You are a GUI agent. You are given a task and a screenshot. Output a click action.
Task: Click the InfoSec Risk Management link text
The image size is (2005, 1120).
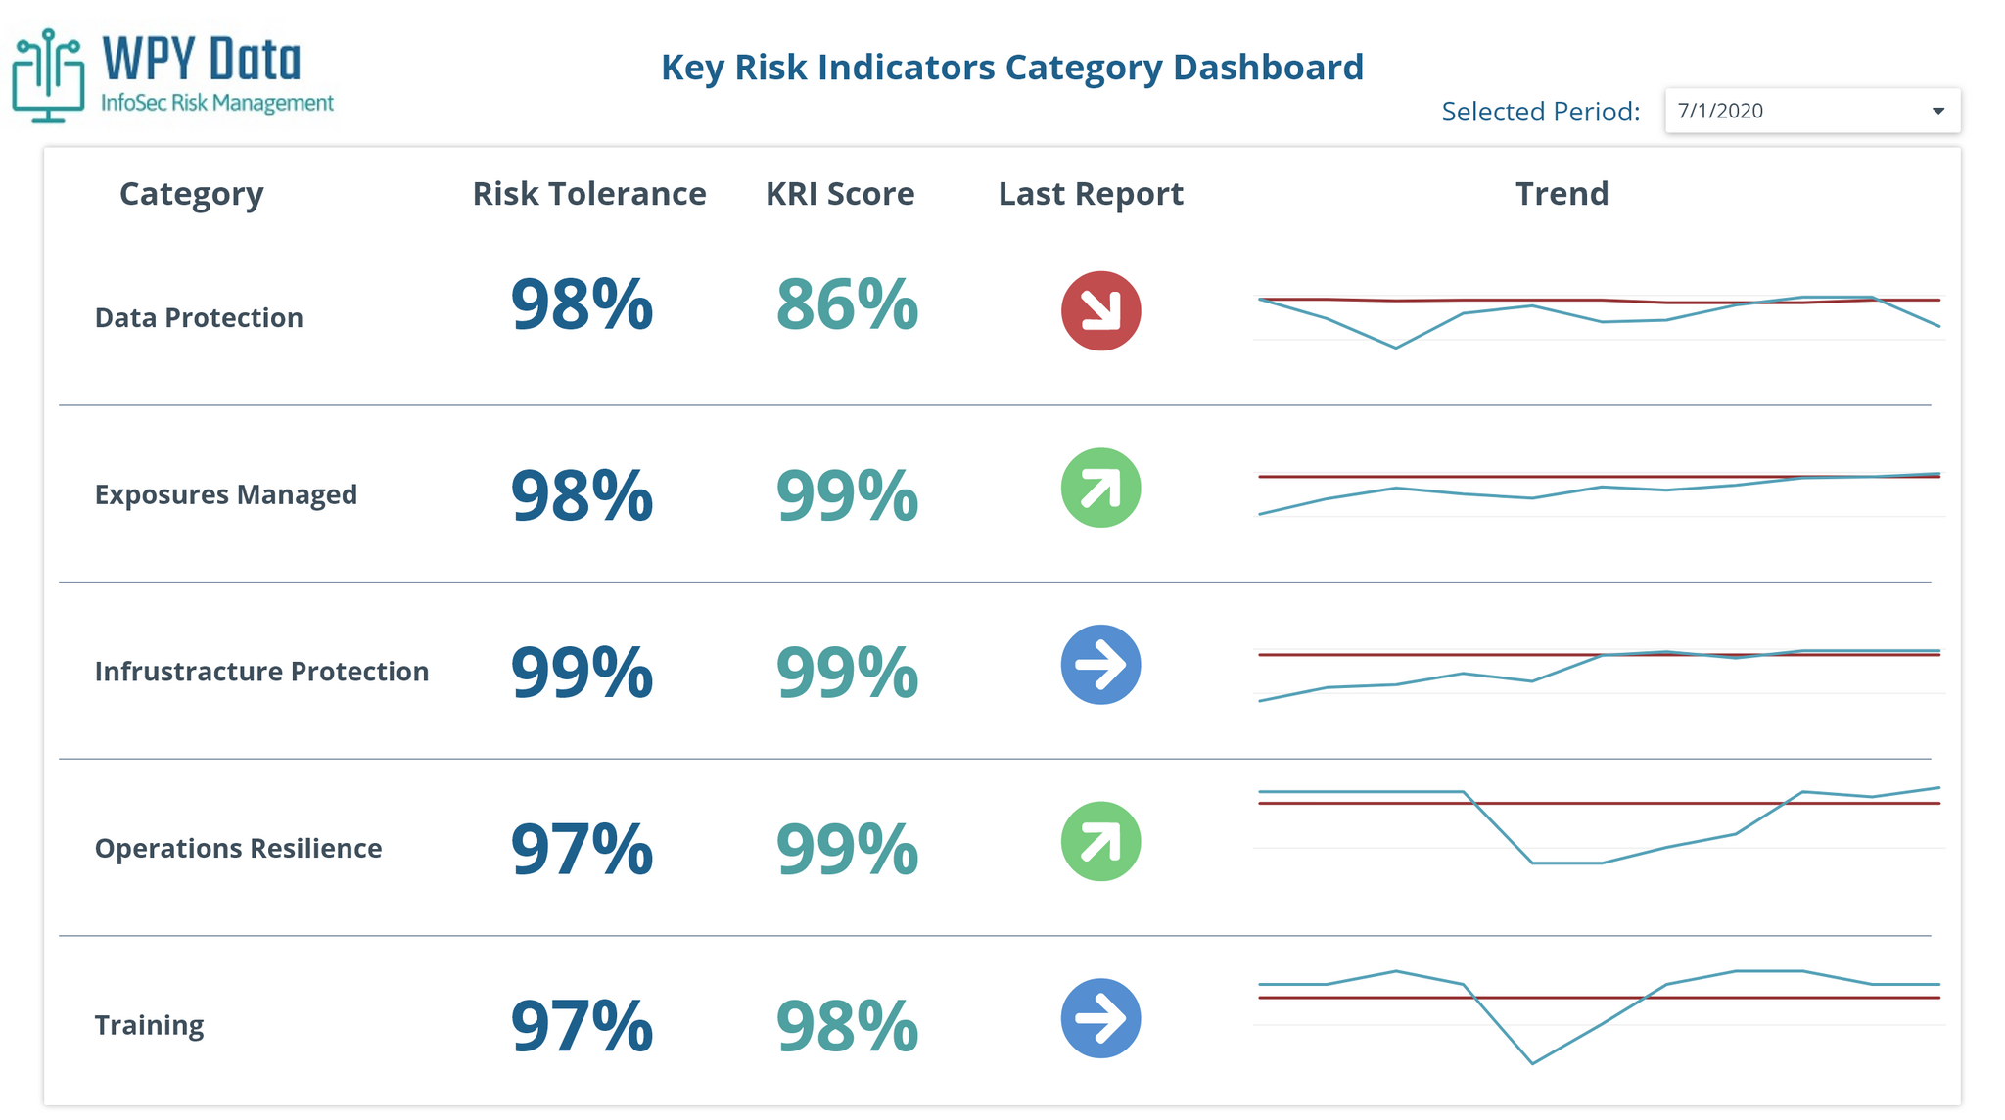(217, 103)
